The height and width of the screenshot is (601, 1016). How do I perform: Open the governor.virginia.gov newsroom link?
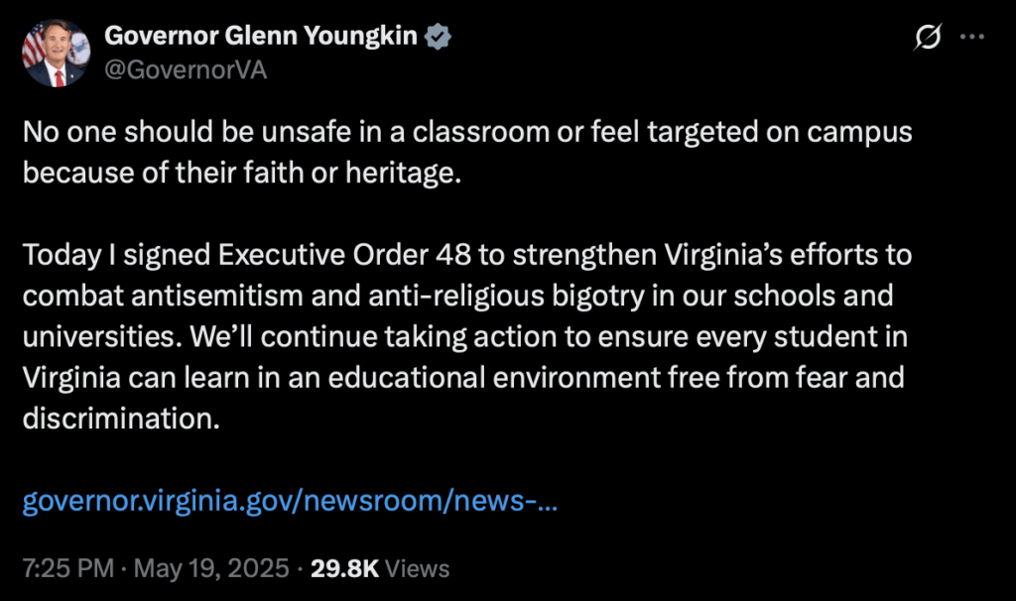[290, 502]
